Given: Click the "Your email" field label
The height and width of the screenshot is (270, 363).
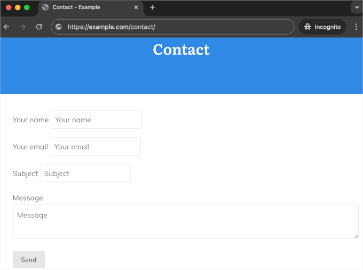Looking at the screenshot, I should pyautogui.click(x=30, y=147).
